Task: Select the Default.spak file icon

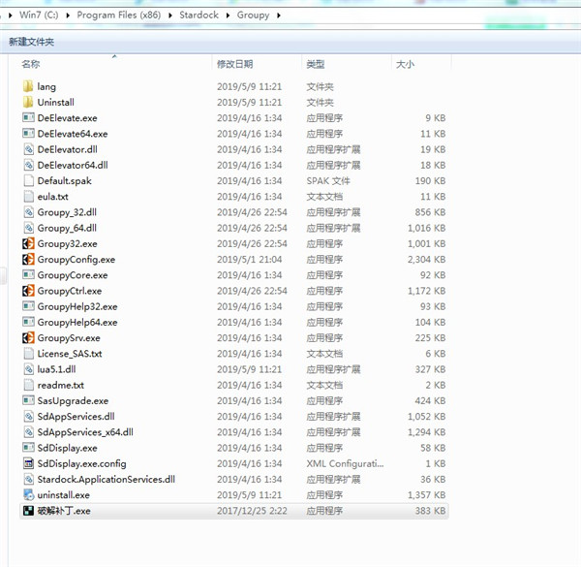Action: pyautogui.click(x=28, y=180)
